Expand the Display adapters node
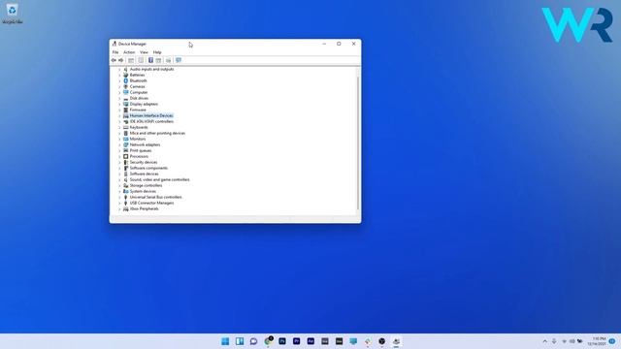 [x=119, y=104]
